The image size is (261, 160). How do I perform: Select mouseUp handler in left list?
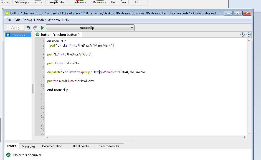(18, 35)
